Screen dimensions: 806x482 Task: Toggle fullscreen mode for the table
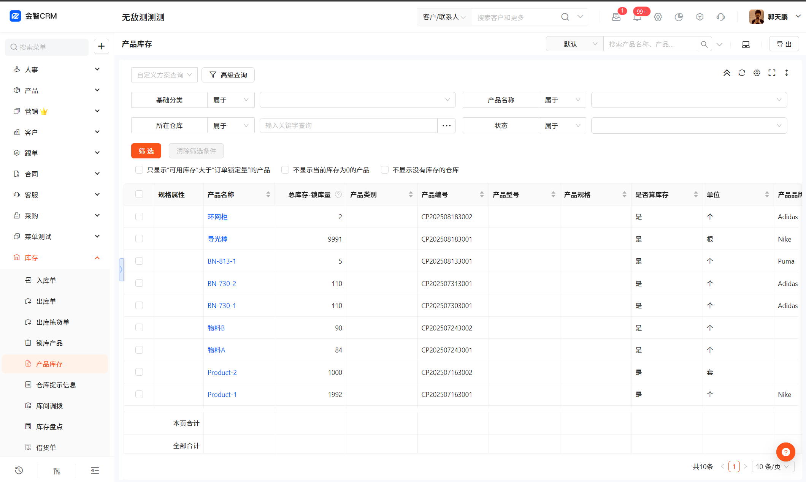click(772, 73)
